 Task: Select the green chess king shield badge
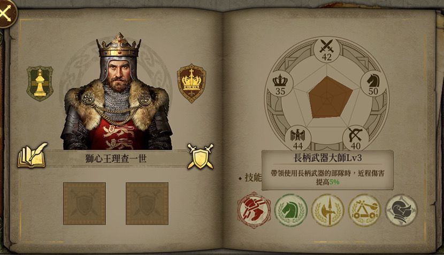coord(40,84)
